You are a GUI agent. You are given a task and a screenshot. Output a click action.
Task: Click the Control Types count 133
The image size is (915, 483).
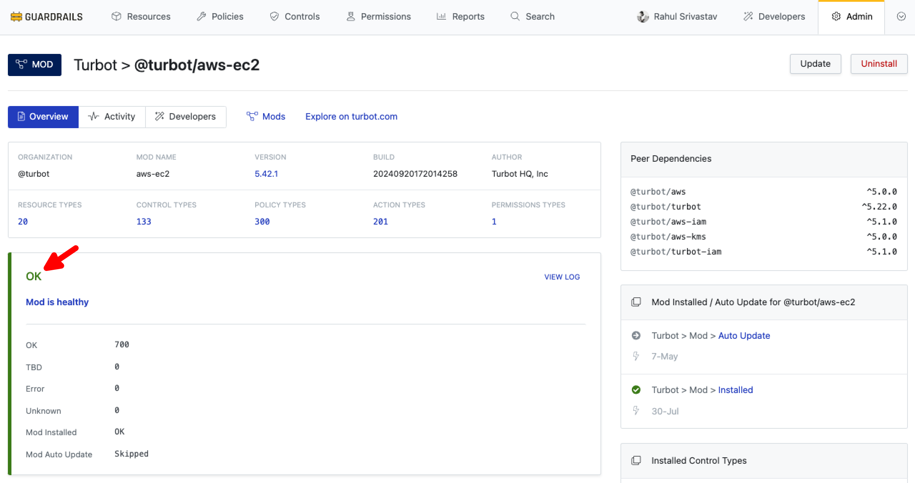(144, 222)
